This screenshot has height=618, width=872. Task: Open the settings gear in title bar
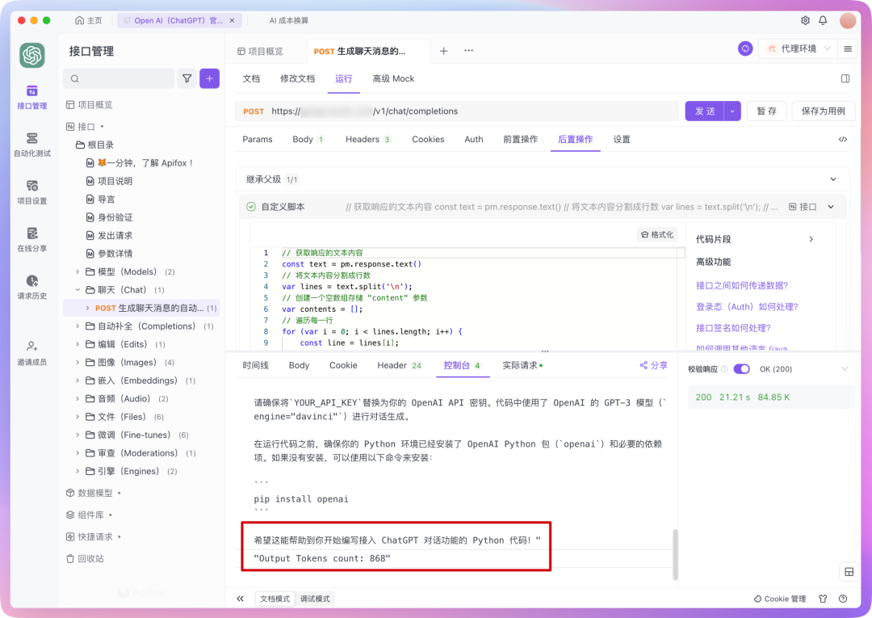[x=805, y=20]
